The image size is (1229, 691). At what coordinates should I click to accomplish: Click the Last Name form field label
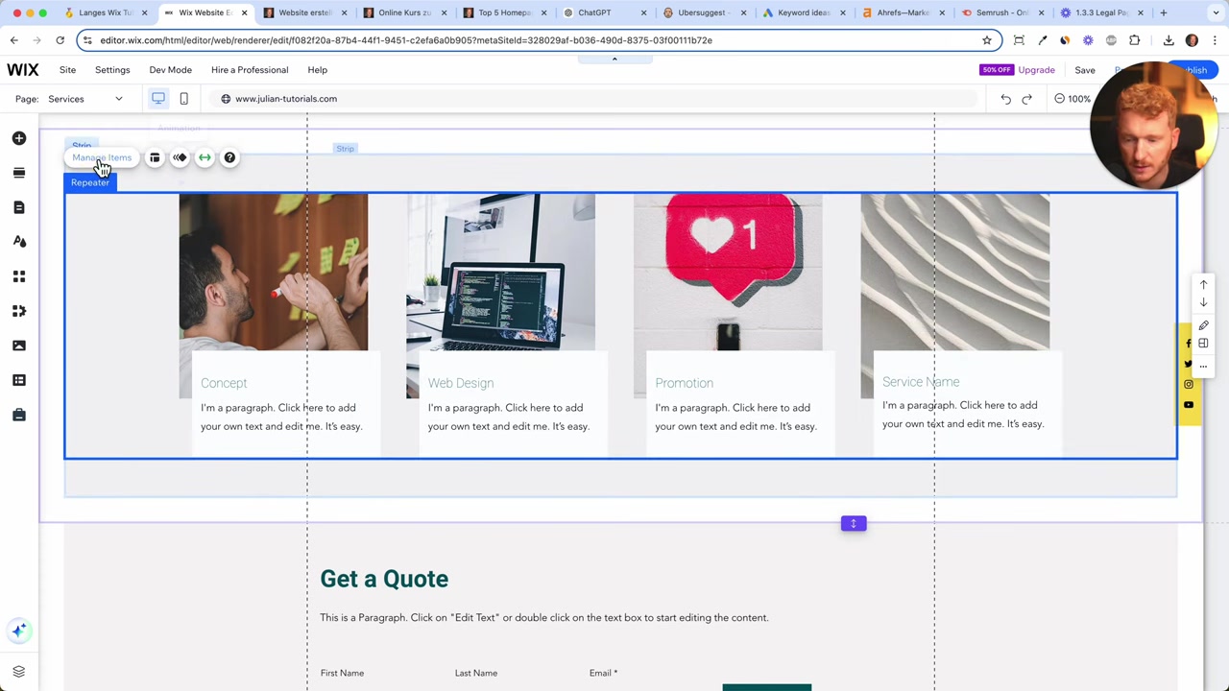(x=476, y=673)
